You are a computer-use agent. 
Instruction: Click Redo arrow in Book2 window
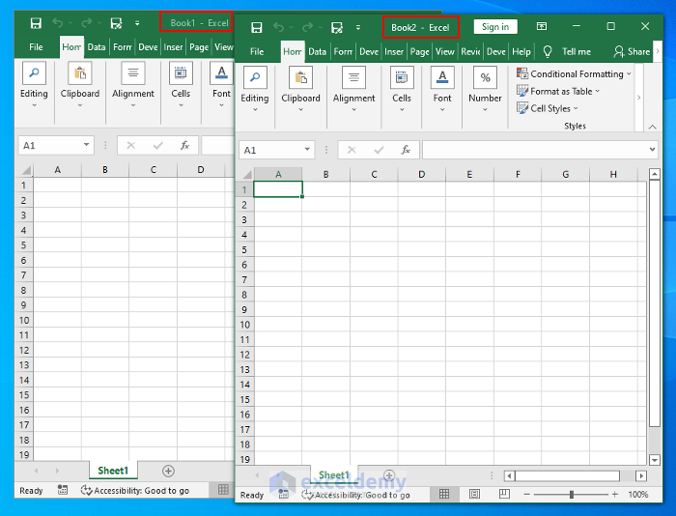(307, 28)
